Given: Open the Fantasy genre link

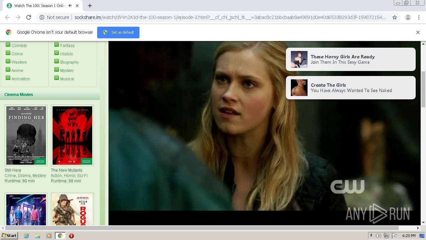Looking at the screenshot, I should [x=67, y=46].
